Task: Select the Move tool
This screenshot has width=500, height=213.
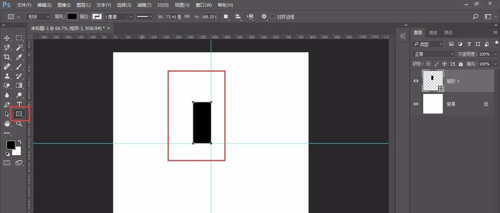Action: (x=7, y=38)
